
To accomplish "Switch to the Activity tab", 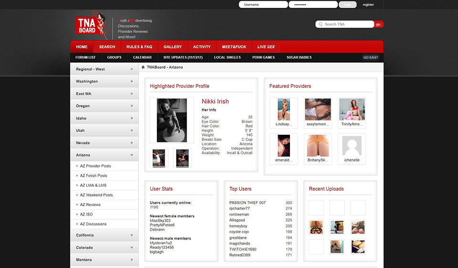I will point(202,47).
